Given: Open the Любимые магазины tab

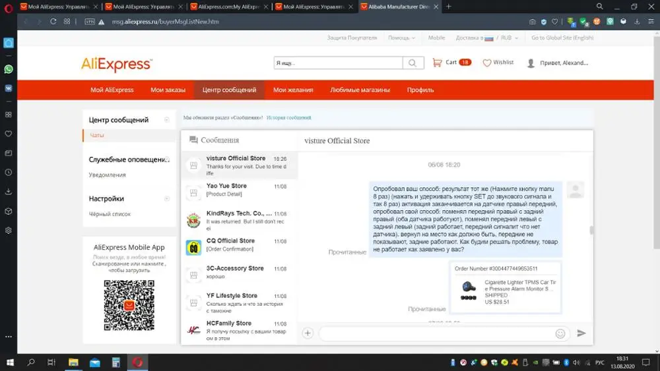Looking at the screenshot, I should coord(360,90).
